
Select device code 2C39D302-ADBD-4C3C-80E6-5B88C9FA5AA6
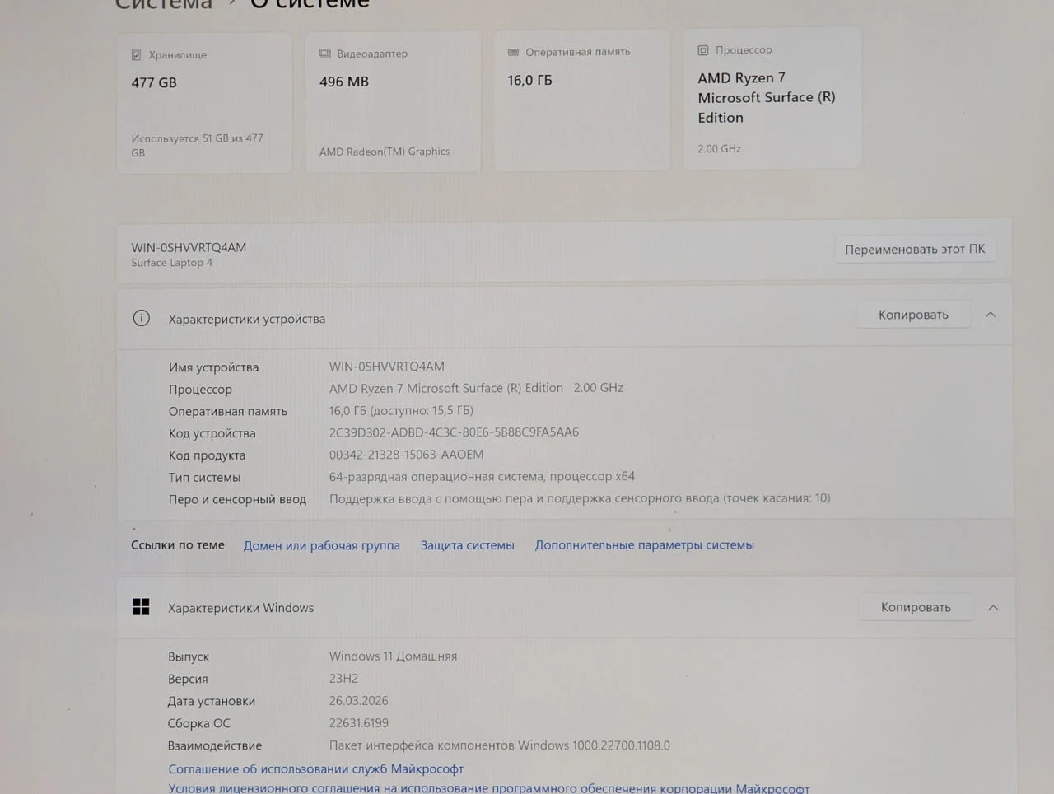click(454, 432)
